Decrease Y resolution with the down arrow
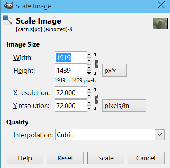 (x=89, y=108)
